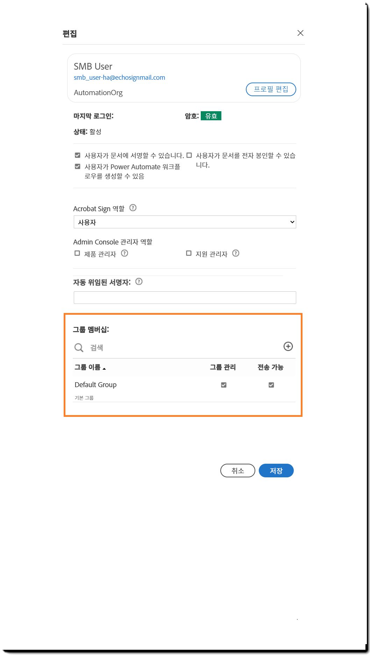Click the SMB User name heading
Screen dimensions: 370x655
click(x=93, y=66)
